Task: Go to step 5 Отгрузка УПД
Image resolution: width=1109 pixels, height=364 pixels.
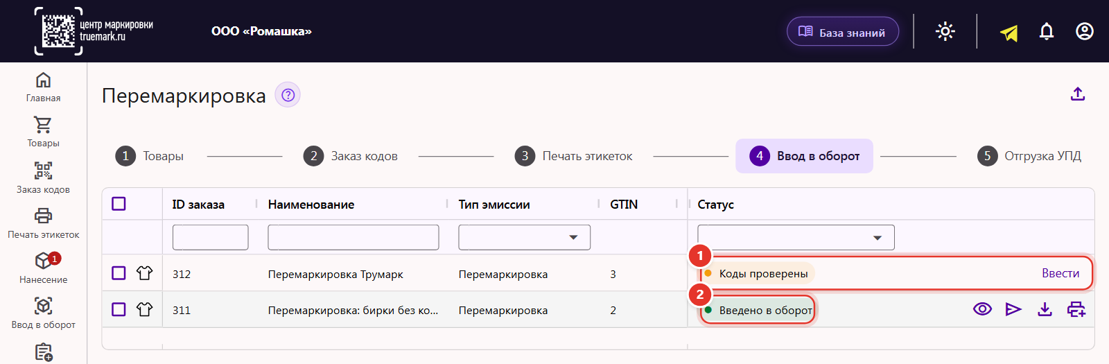Action: point(1029,156)
